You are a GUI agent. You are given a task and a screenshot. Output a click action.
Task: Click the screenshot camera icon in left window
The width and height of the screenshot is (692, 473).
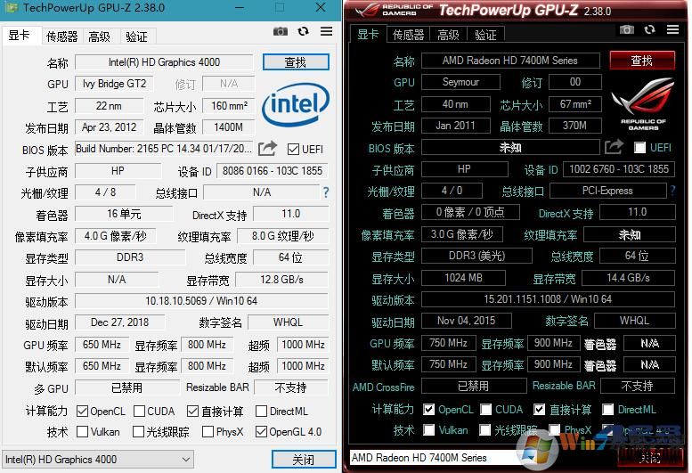[281, 31]
